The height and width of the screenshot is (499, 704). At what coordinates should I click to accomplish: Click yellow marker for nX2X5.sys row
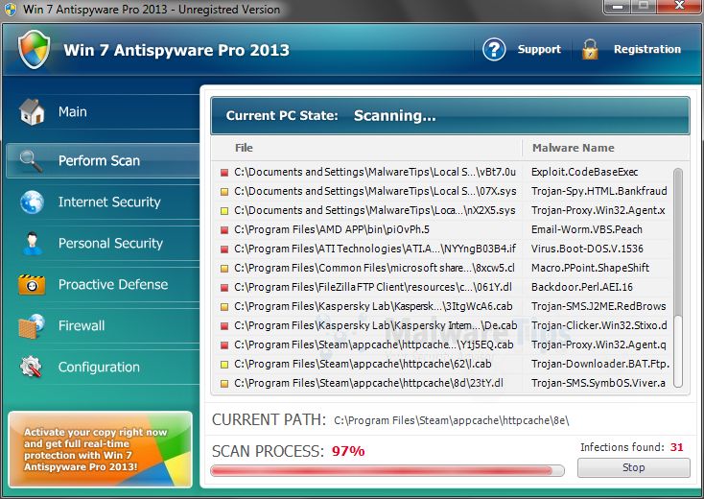click(x=224, y=211)
